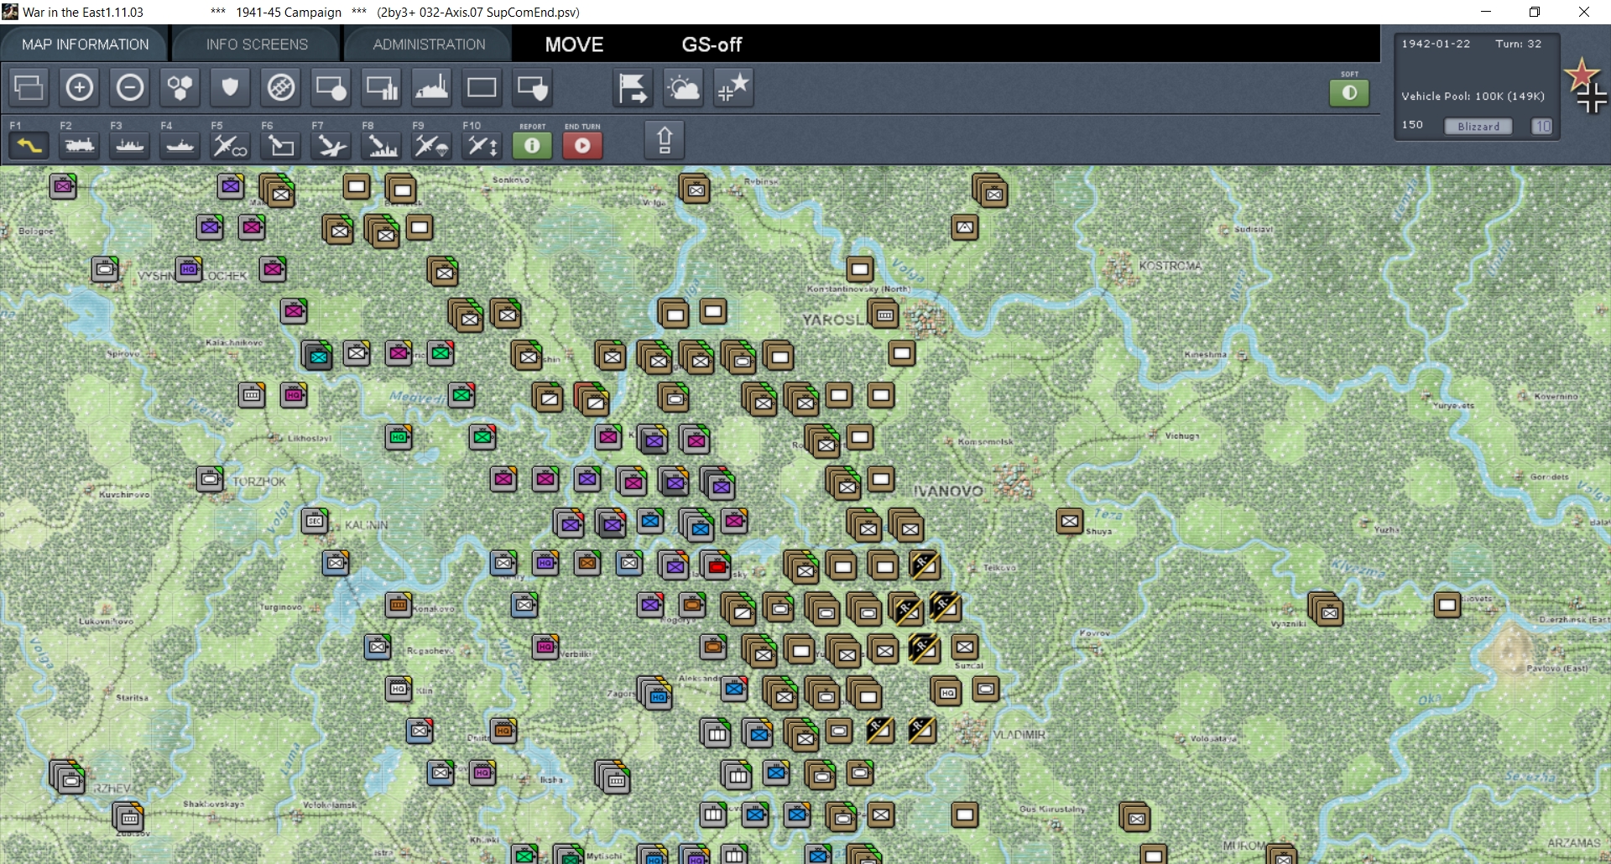Screen dimensions: 1611x864
Task: Open the green REPORT info button
Action: pos(532,145)
